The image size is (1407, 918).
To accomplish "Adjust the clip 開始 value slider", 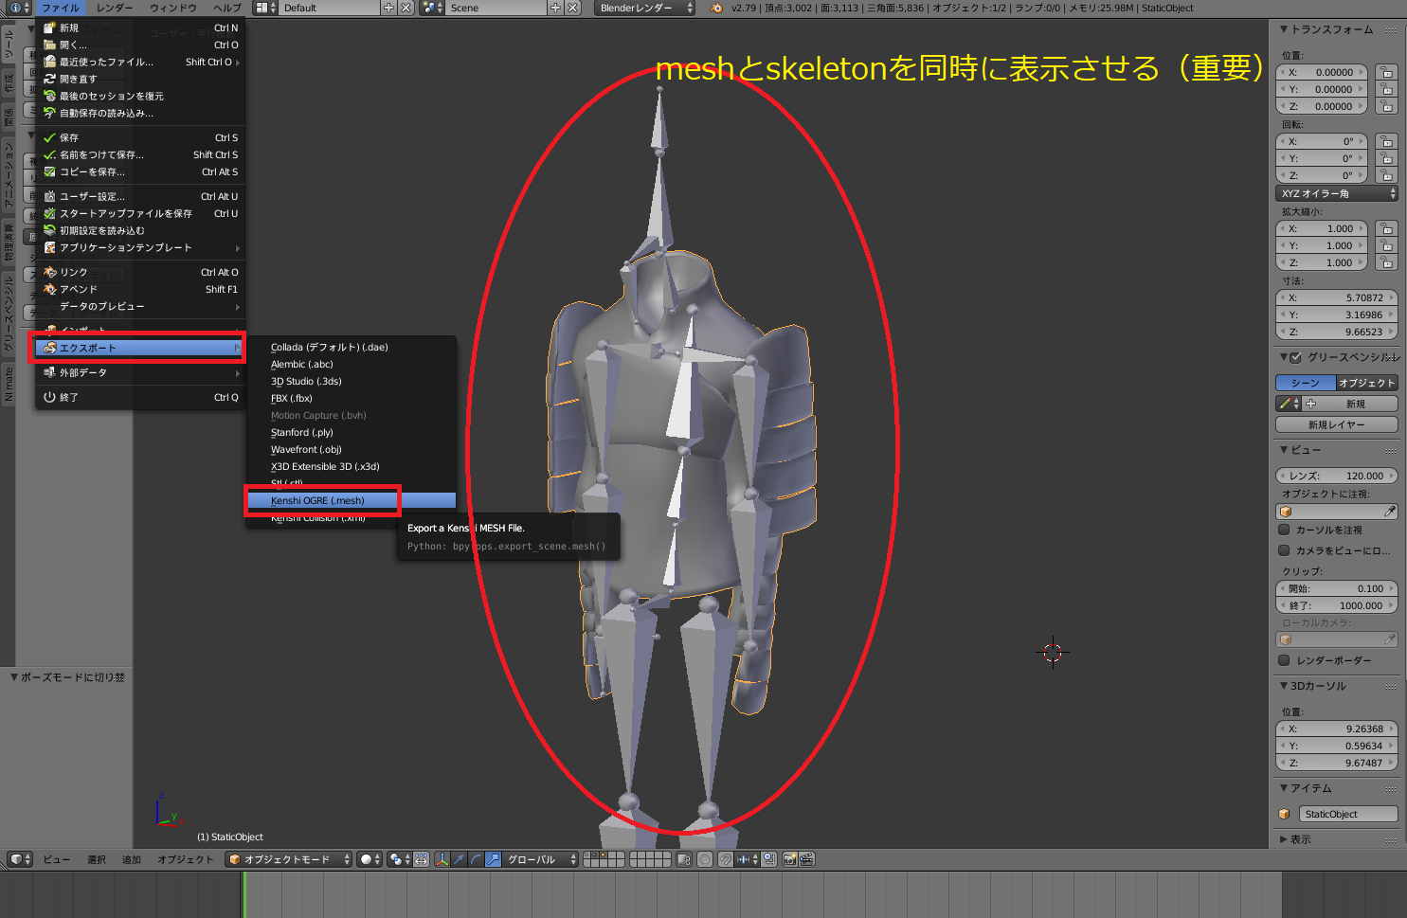I will click(1337, 588).
